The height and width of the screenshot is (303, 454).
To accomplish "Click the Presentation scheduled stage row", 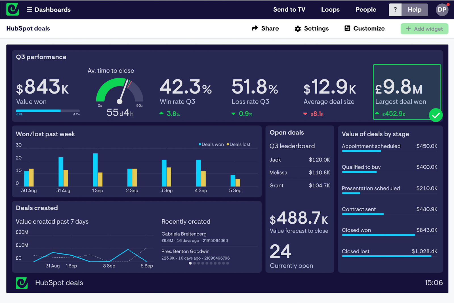I will [390, 190].
